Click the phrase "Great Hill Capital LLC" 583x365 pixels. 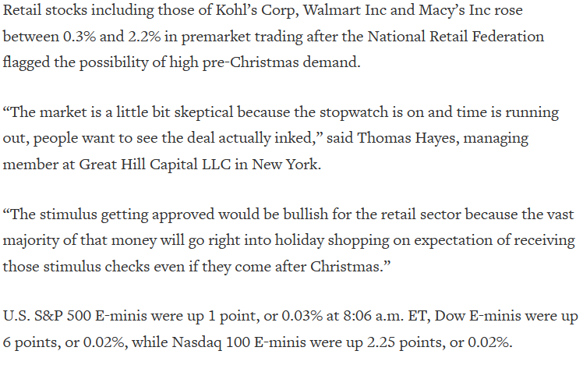pyautogui.click(x=155, y=165)
